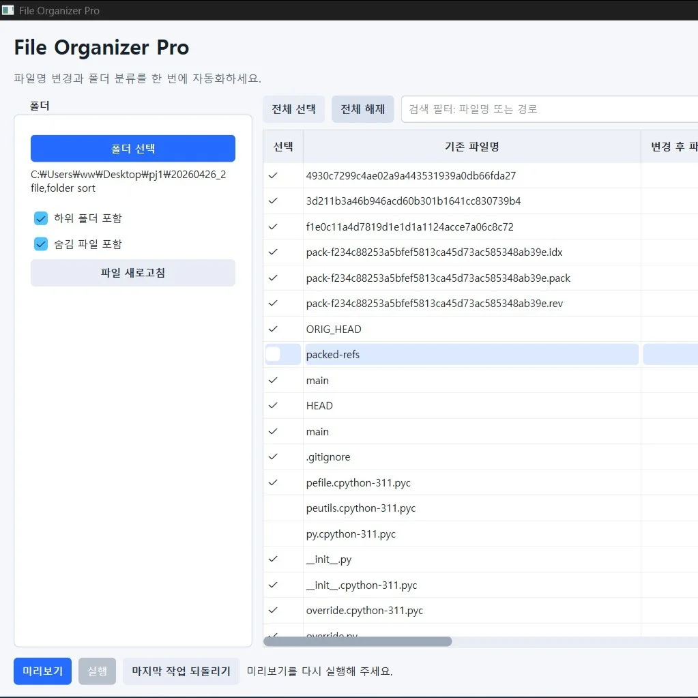Select the pack-f234c…ab39e.idx file name

click(x=434, y=252)
